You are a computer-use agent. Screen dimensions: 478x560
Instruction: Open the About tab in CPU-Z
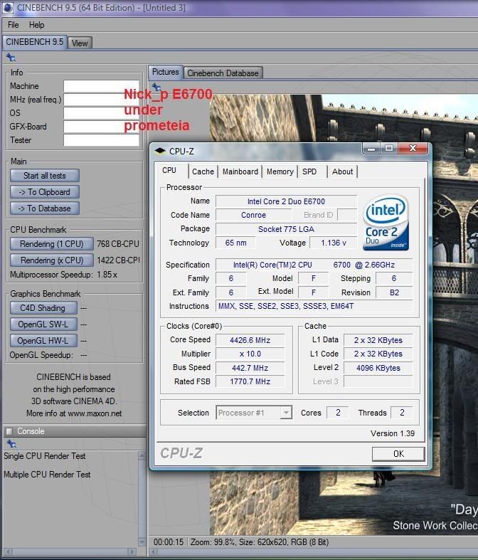point(342,171)
